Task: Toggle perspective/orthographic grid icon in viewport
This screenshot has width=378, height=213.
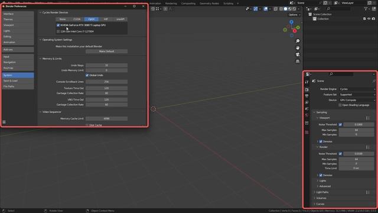Action: 298,62
